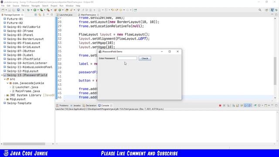Click the editor vertical scrollbar
This screenshot has height=157, width=279.
tap(275, 71)
